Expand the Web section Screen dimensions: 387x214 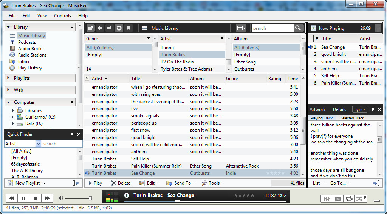8,90
